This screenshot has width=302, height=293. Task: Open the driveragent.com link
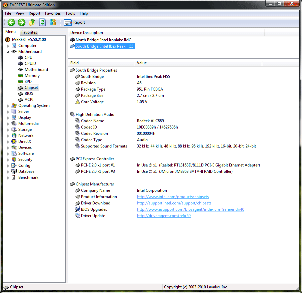coord(164,216)
